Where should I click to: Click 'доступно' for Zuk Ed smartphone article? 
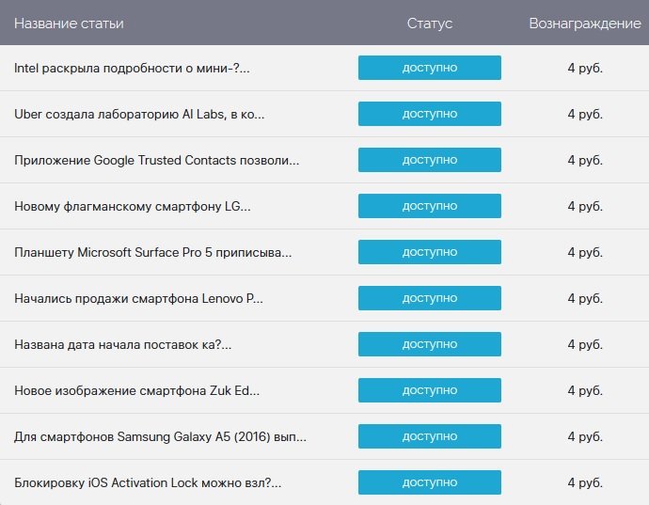coord(430,390)
